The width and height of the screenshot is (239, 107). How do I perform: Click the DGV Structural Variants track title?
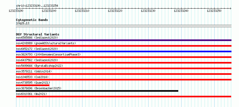click(x=38, y=34)
